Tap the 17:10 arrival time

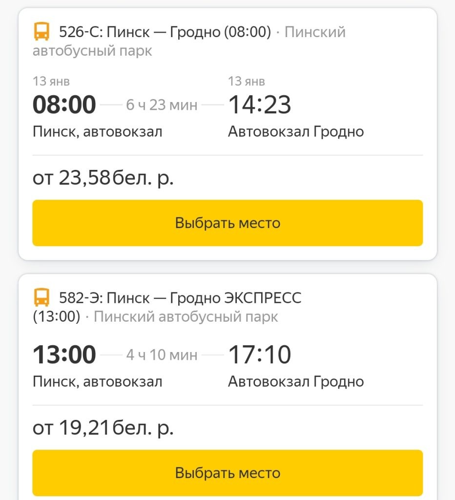point(259,354)
